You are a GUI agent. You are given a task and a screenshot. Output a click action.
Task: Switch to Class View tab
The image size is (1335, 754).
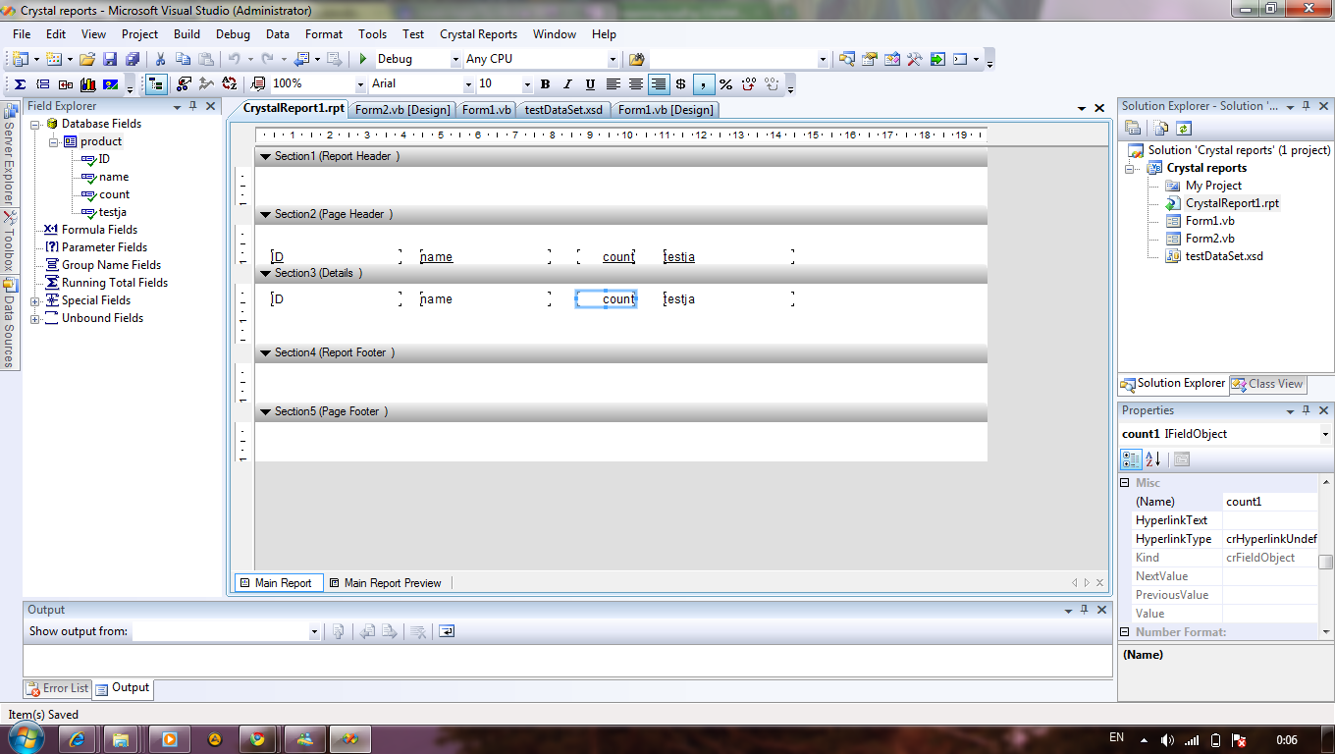pos(1267,384)
